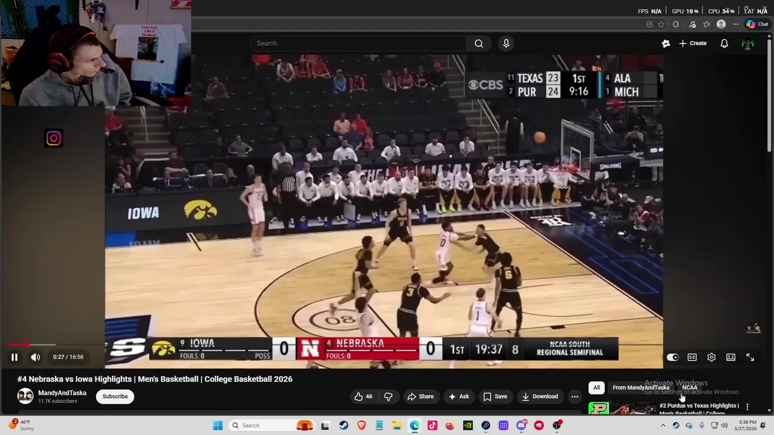Open Purdue vs Texas video thumbnail
The width and height of the screenshot is (774, 435).
pyautogui.click(x=622, y=408)
